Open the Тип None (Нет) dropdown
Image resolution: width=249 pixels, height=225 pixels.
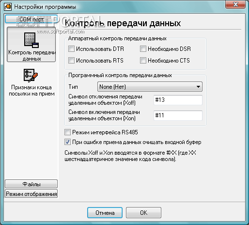point(150,87)
